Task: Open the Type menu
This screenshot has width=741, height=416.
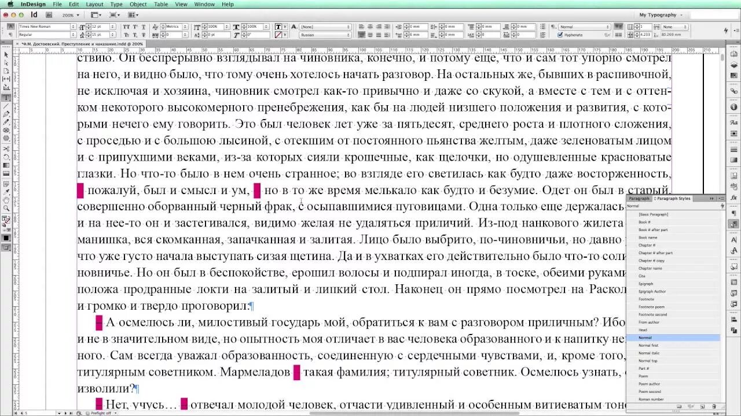Action: tap(116, 4)
